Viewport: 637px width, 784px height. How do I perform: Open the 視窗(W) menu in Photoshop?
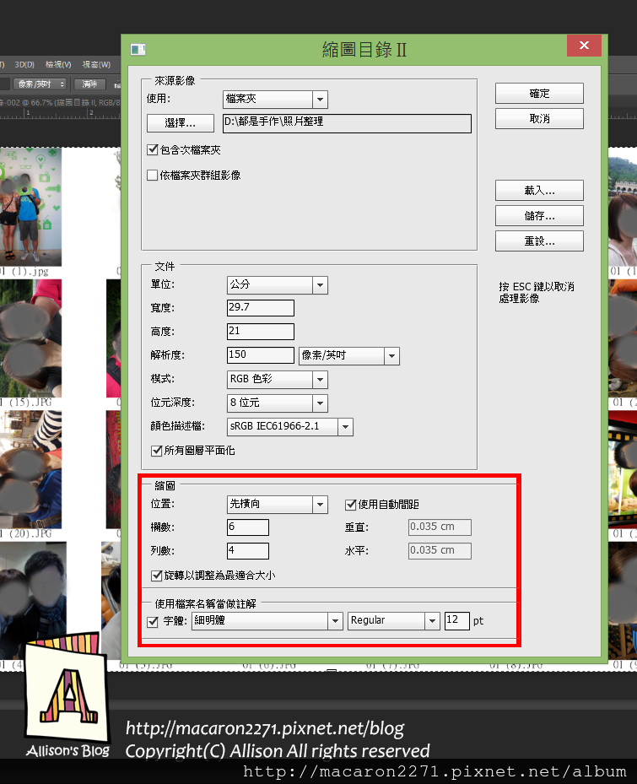click(x=96, y=64)
